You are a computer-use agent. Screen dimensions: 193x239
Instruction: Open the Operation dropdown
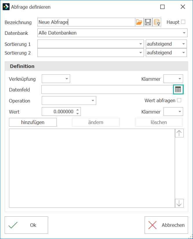pyautogui.click(x=69, y=100)
